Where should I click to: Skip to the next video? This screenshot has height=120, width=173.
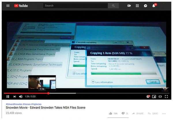15,96
